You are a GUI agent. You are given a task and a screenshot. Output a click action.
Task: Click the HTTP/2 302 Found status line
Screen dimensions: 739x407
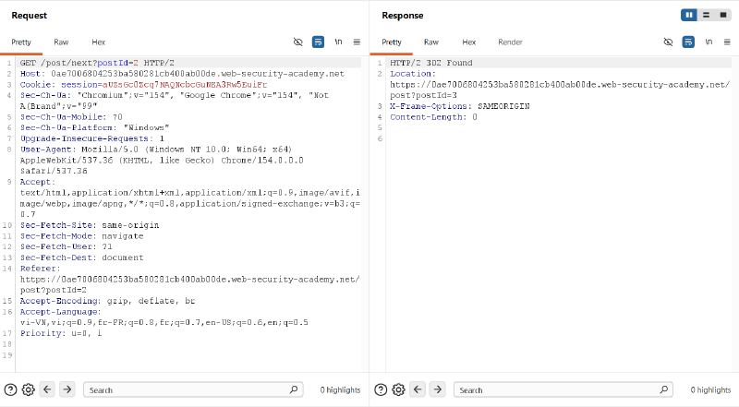click(x=431, y=63)
